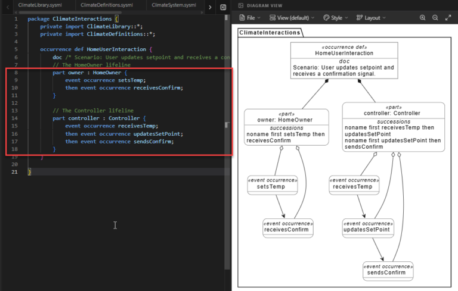Viewport: 458px width, 291px height.
Task: Click 'then event occurrence sendsConfirm;' line
Action: pos(119,142)
